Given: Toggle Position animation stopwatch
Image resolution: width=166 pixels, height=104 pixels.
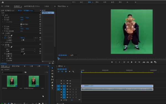Looking at the screenshot, I should [x=5, y=17].
